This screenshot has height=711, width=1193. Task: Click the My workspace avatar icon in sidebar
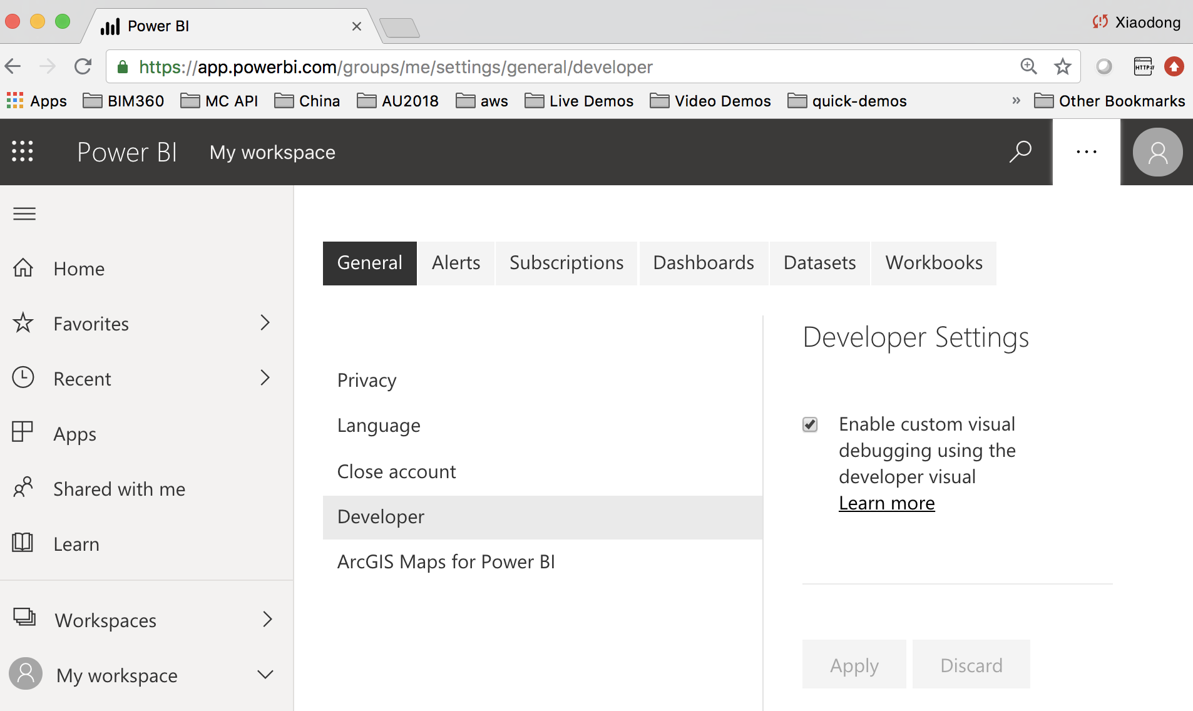26,673
